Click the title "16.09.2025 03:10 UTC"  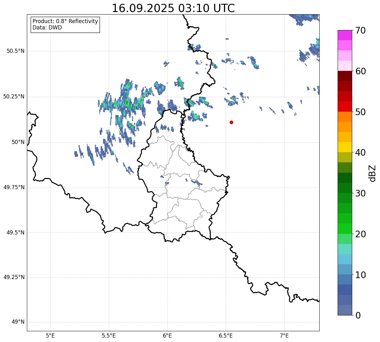pyautogui.click(x=173, y=8)
